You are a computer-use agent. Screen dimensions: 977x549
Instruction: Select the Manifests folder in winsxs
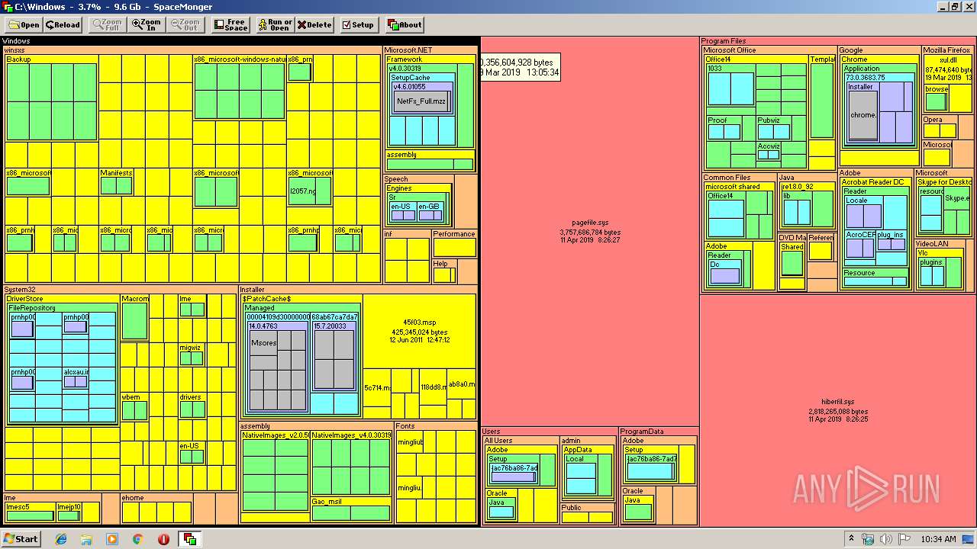click(116, 181)
